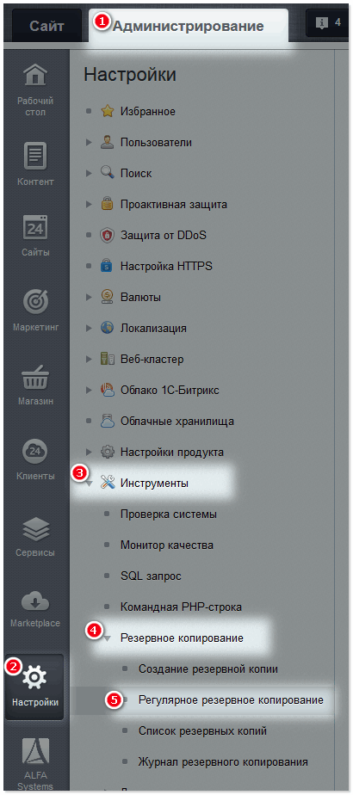
Task: Expand the Поиск tree node arrow
Action: (x=90, y=174)
